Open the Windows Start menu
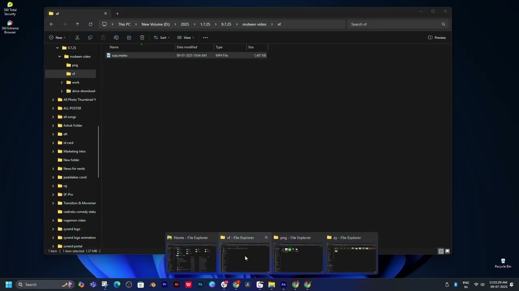This screenshot has height=291, width=519. [x=9, y=285]
